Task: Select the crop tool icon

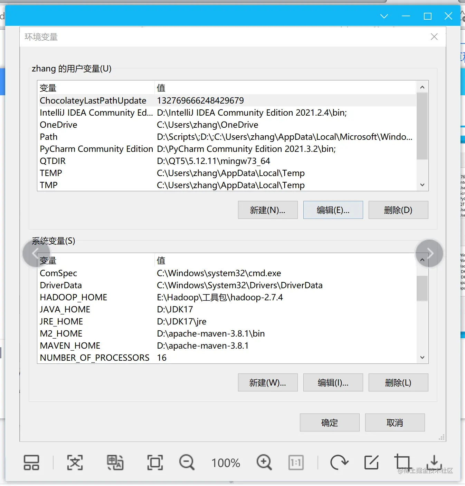Action: pyautogui.click(x=402, y=463)
